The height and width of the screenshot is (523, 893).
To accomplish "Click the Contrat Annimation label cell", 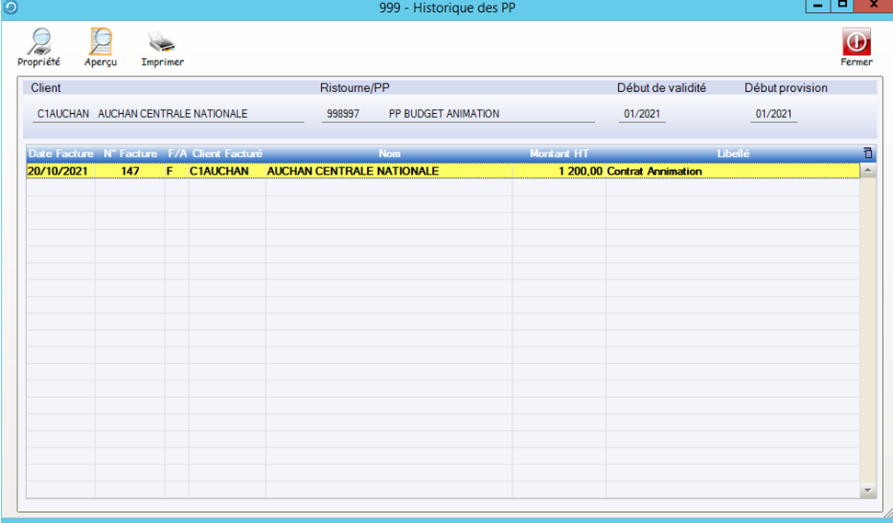I will 655,171.
